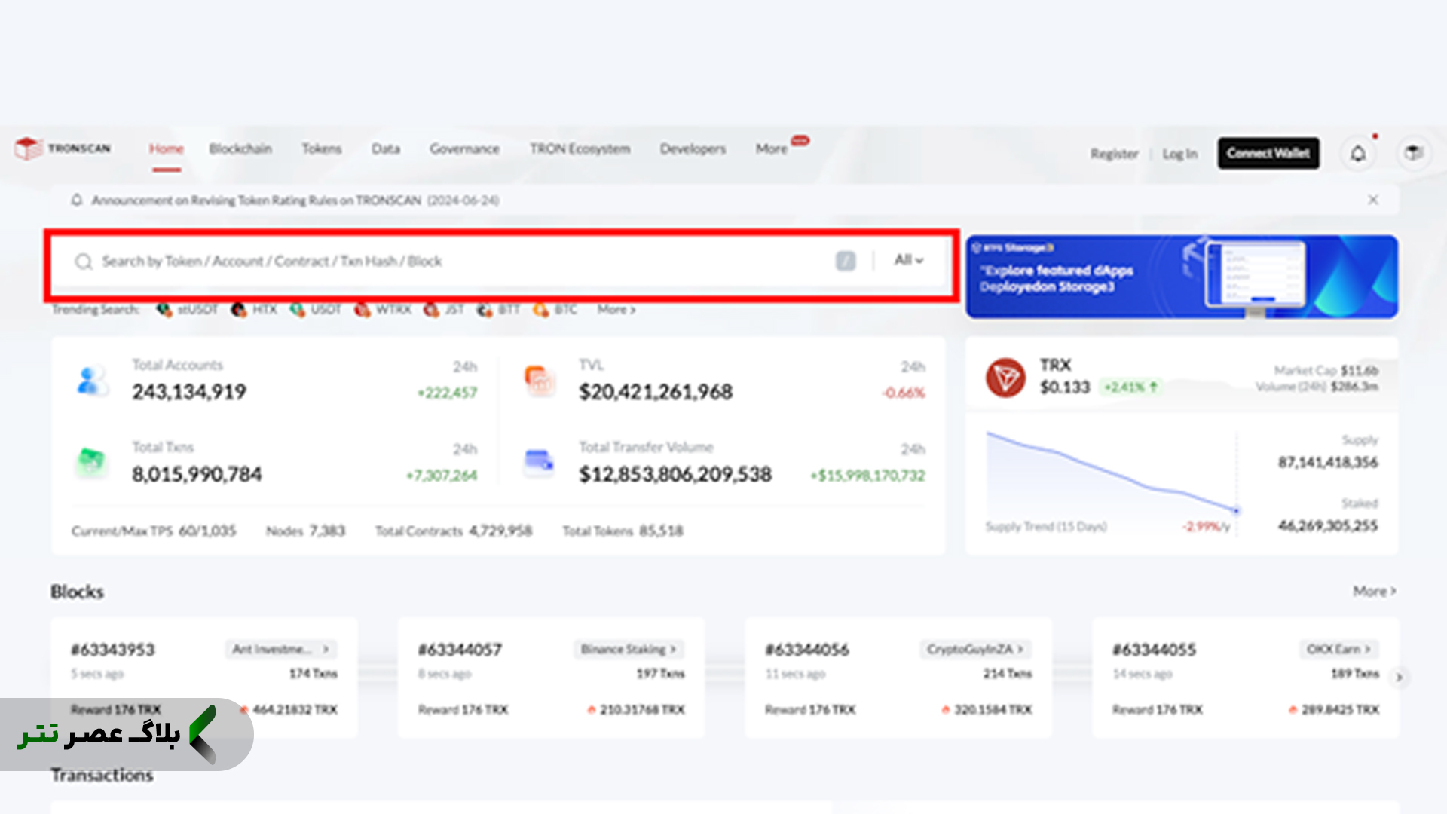Viewport: 1447px width, 814px height.
Task: Click the +2.41% TRX price change
Action: pyautogui.click(x=1129, y=387)
